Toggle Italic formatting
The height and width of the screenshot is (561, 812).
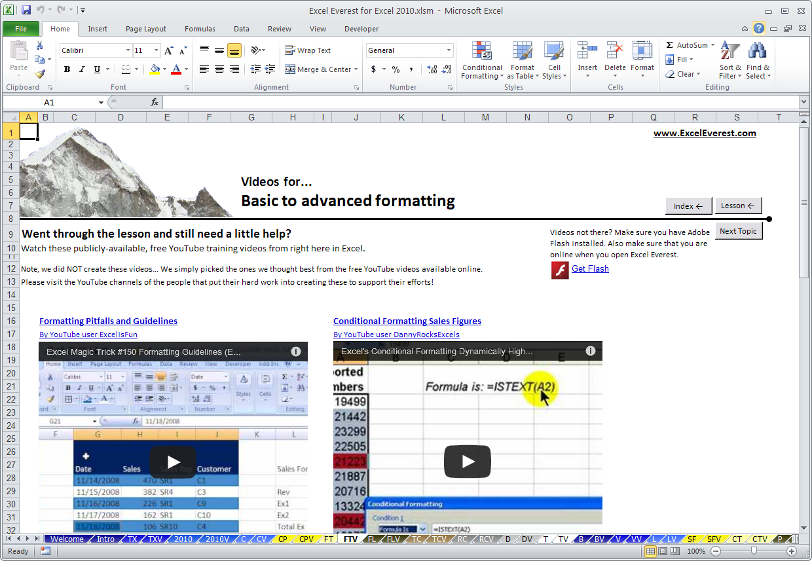pyautogui.click(x=82, y=69)
